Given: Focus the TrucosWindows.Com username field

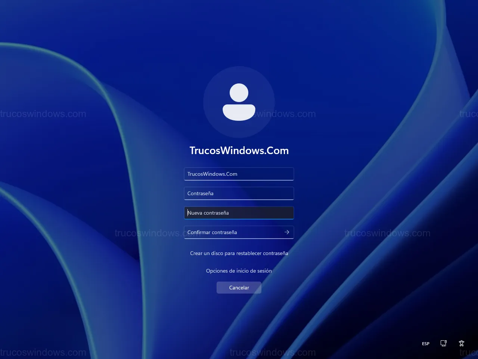Looking at the screenshot, I should [239, 174].
